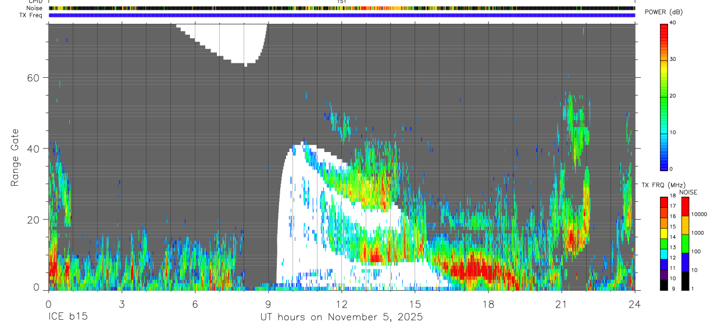Viewport: 714px width, 329px height.
Task: Click the 24 tick on the UT hours axis
Action: [x=634, y=304]
